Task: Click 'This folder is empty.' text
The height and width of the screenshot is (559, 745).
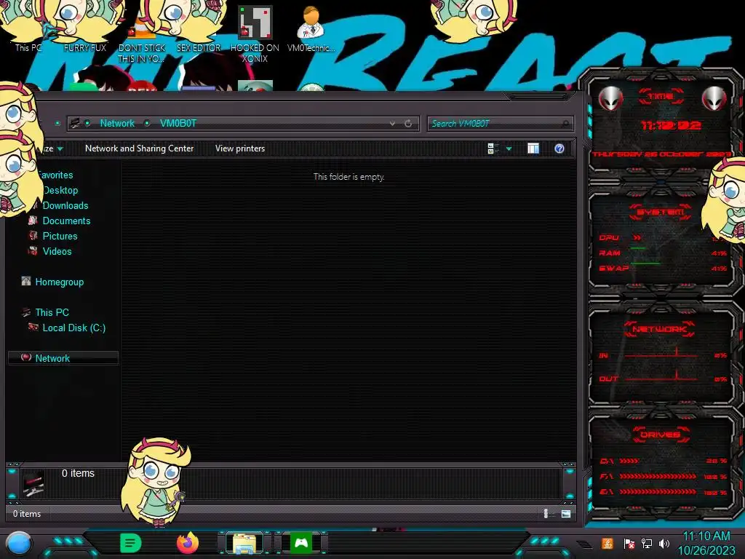Action: 348,177
